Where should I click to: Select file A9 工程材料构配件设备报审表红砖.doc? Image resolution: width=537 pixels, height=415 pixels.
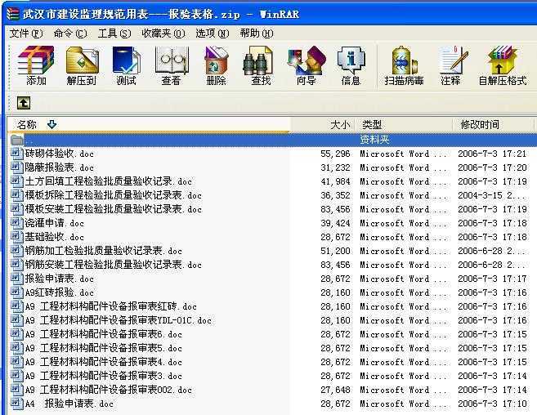110,306
